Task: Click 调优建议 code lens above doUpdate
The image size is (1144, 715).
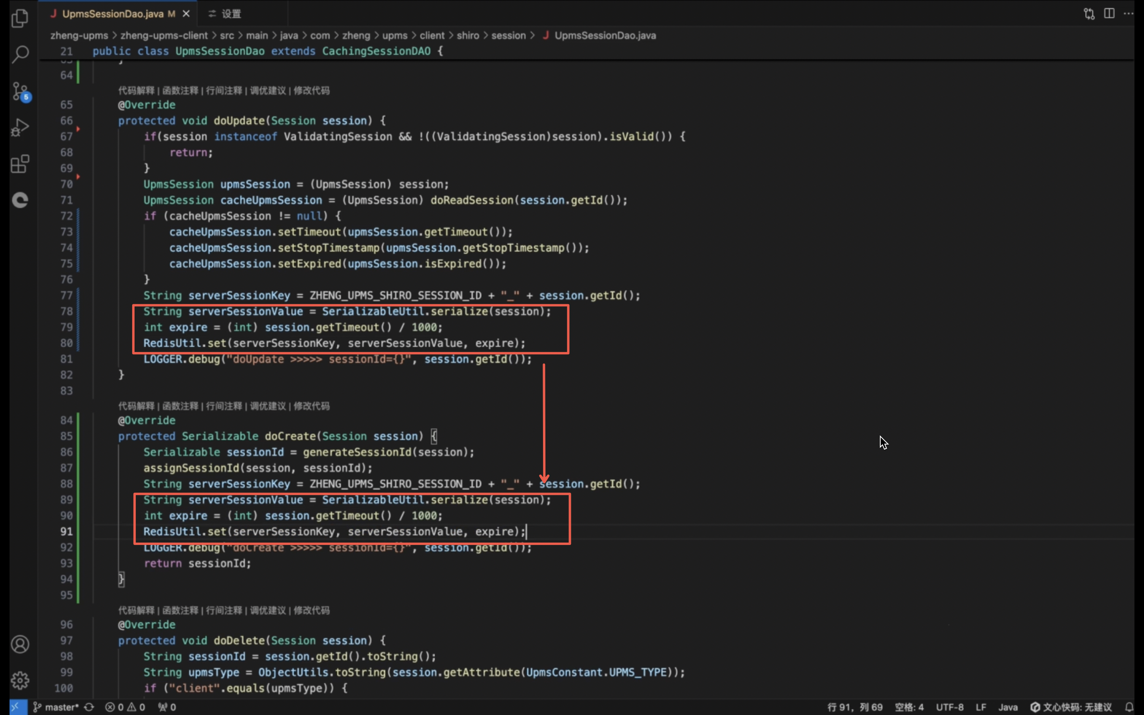Action: coord(268,90)
